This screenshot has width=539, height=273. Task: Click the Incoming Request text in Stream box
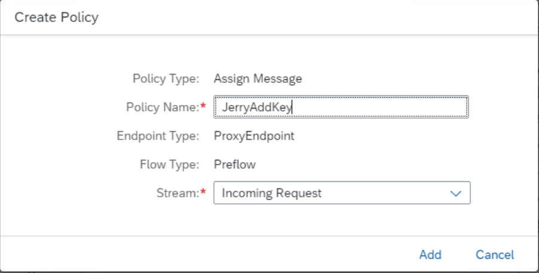point(271,193)
